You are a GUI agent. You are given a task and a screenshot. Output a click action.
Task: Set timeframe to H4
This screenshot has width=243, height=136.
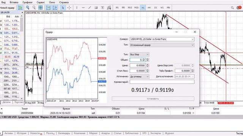click(149, 8)
